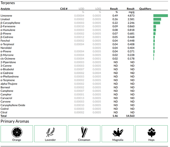Click the CAS # column header
Screen dimensions: 170x147
pyautogui.click(x=64, y=9)
